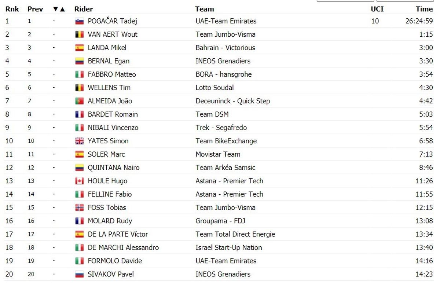Click the Prev column header
440x283 pixels.
tap(35, 9)
